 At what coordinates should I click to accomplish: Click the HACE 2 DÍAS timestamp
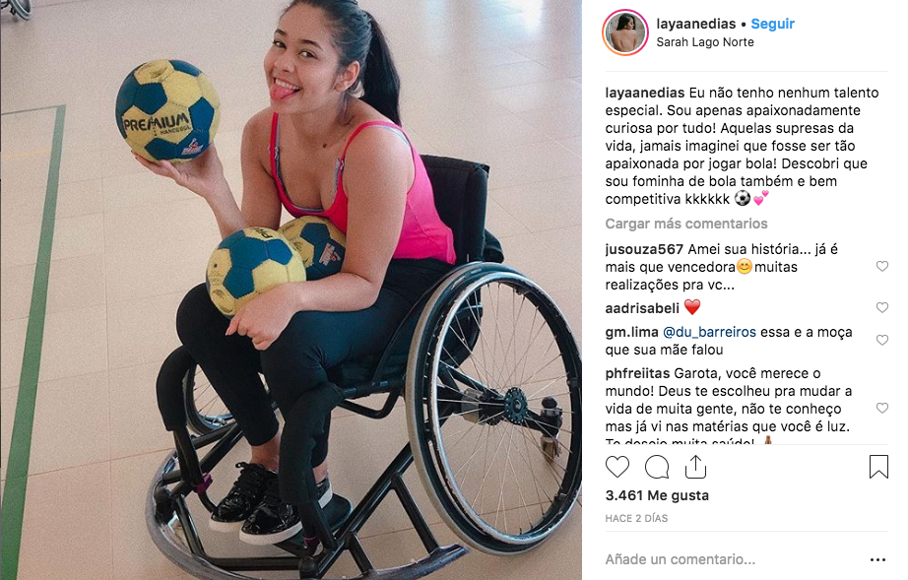pyautogui.click(x=636, y=518)
